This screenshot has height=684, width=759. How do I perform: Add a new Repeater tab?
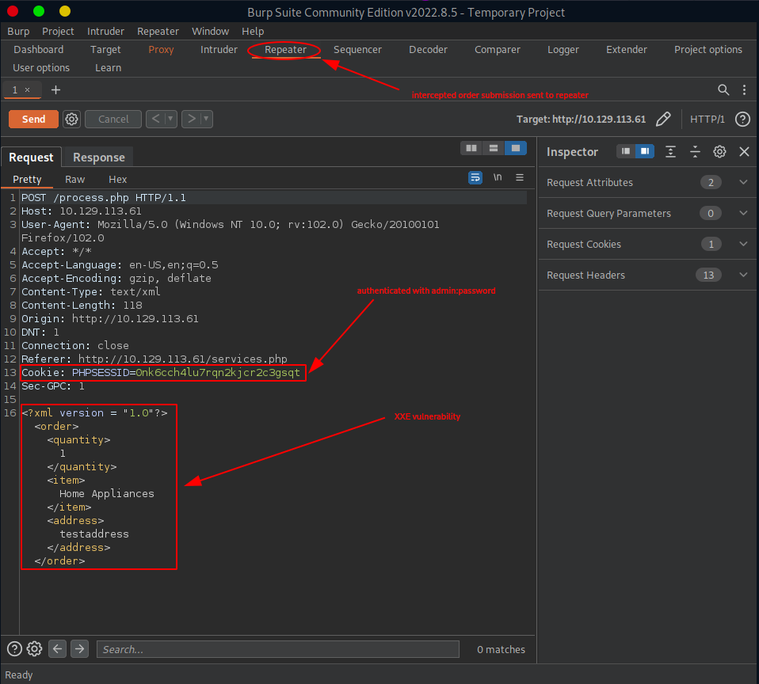pyautogui.click(x=55, y=89)
